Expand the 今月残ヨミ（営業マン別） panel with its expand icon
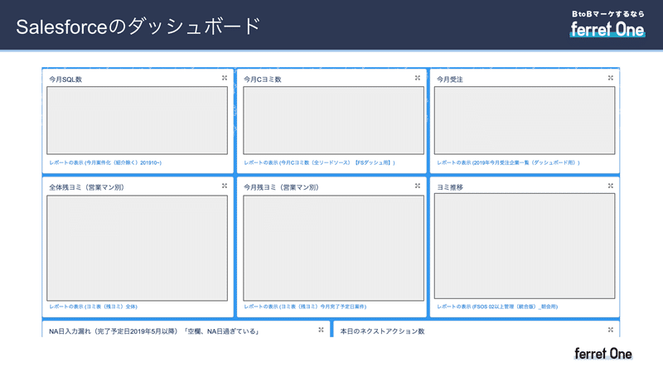The height and width of the screenshot is (372, 663). point(418,186)
